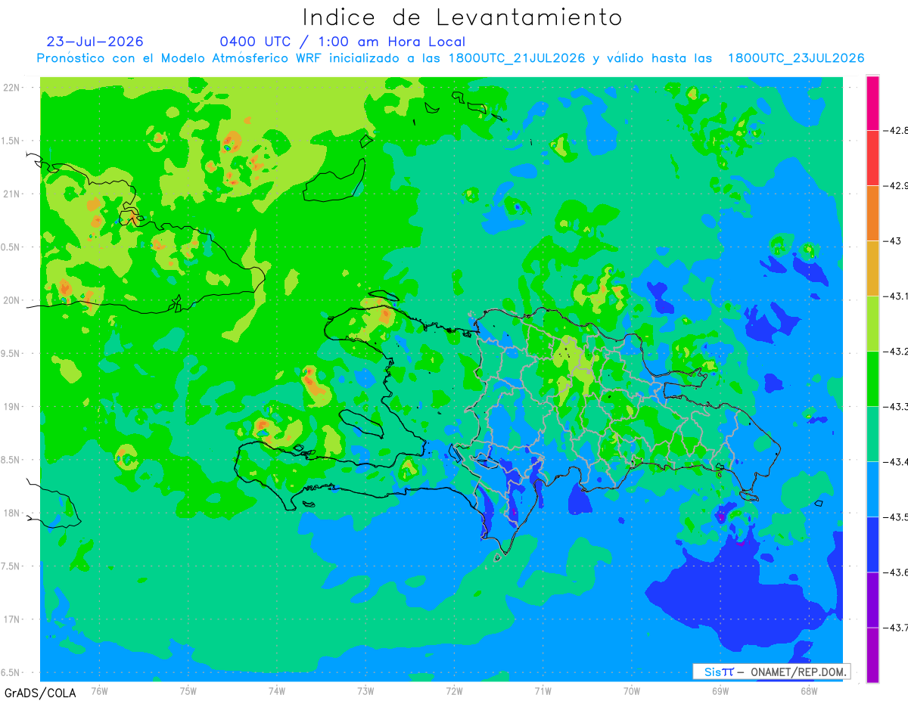908x701 pixels.
Task: Pick the dark blue swatch between -43.5 and -43.6
Action: (872, 544)
